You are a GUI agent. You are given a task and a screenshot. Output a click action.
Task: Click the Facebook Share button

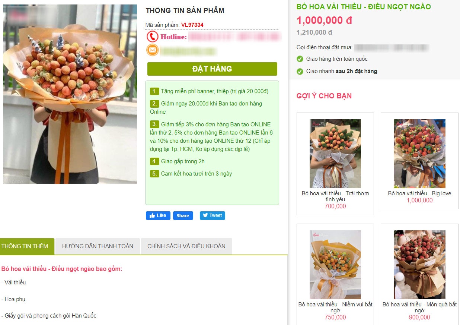[183, 215]
